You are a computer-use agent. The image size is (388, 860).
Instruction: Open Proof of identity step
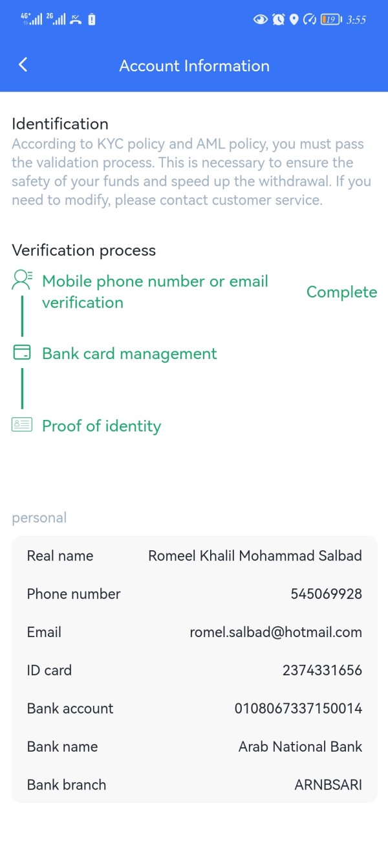102,426
